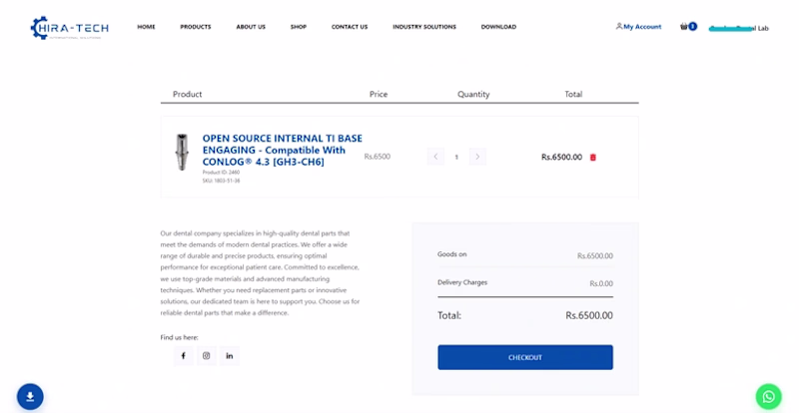Open the Instagram page icon
799x413 pixels.
click(207, 355)
